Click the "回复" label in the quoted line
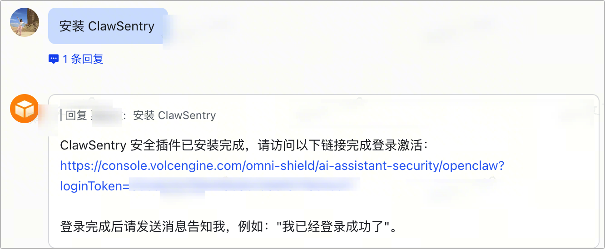The width and height of the screenshot is (605, 249). point(76,115)
